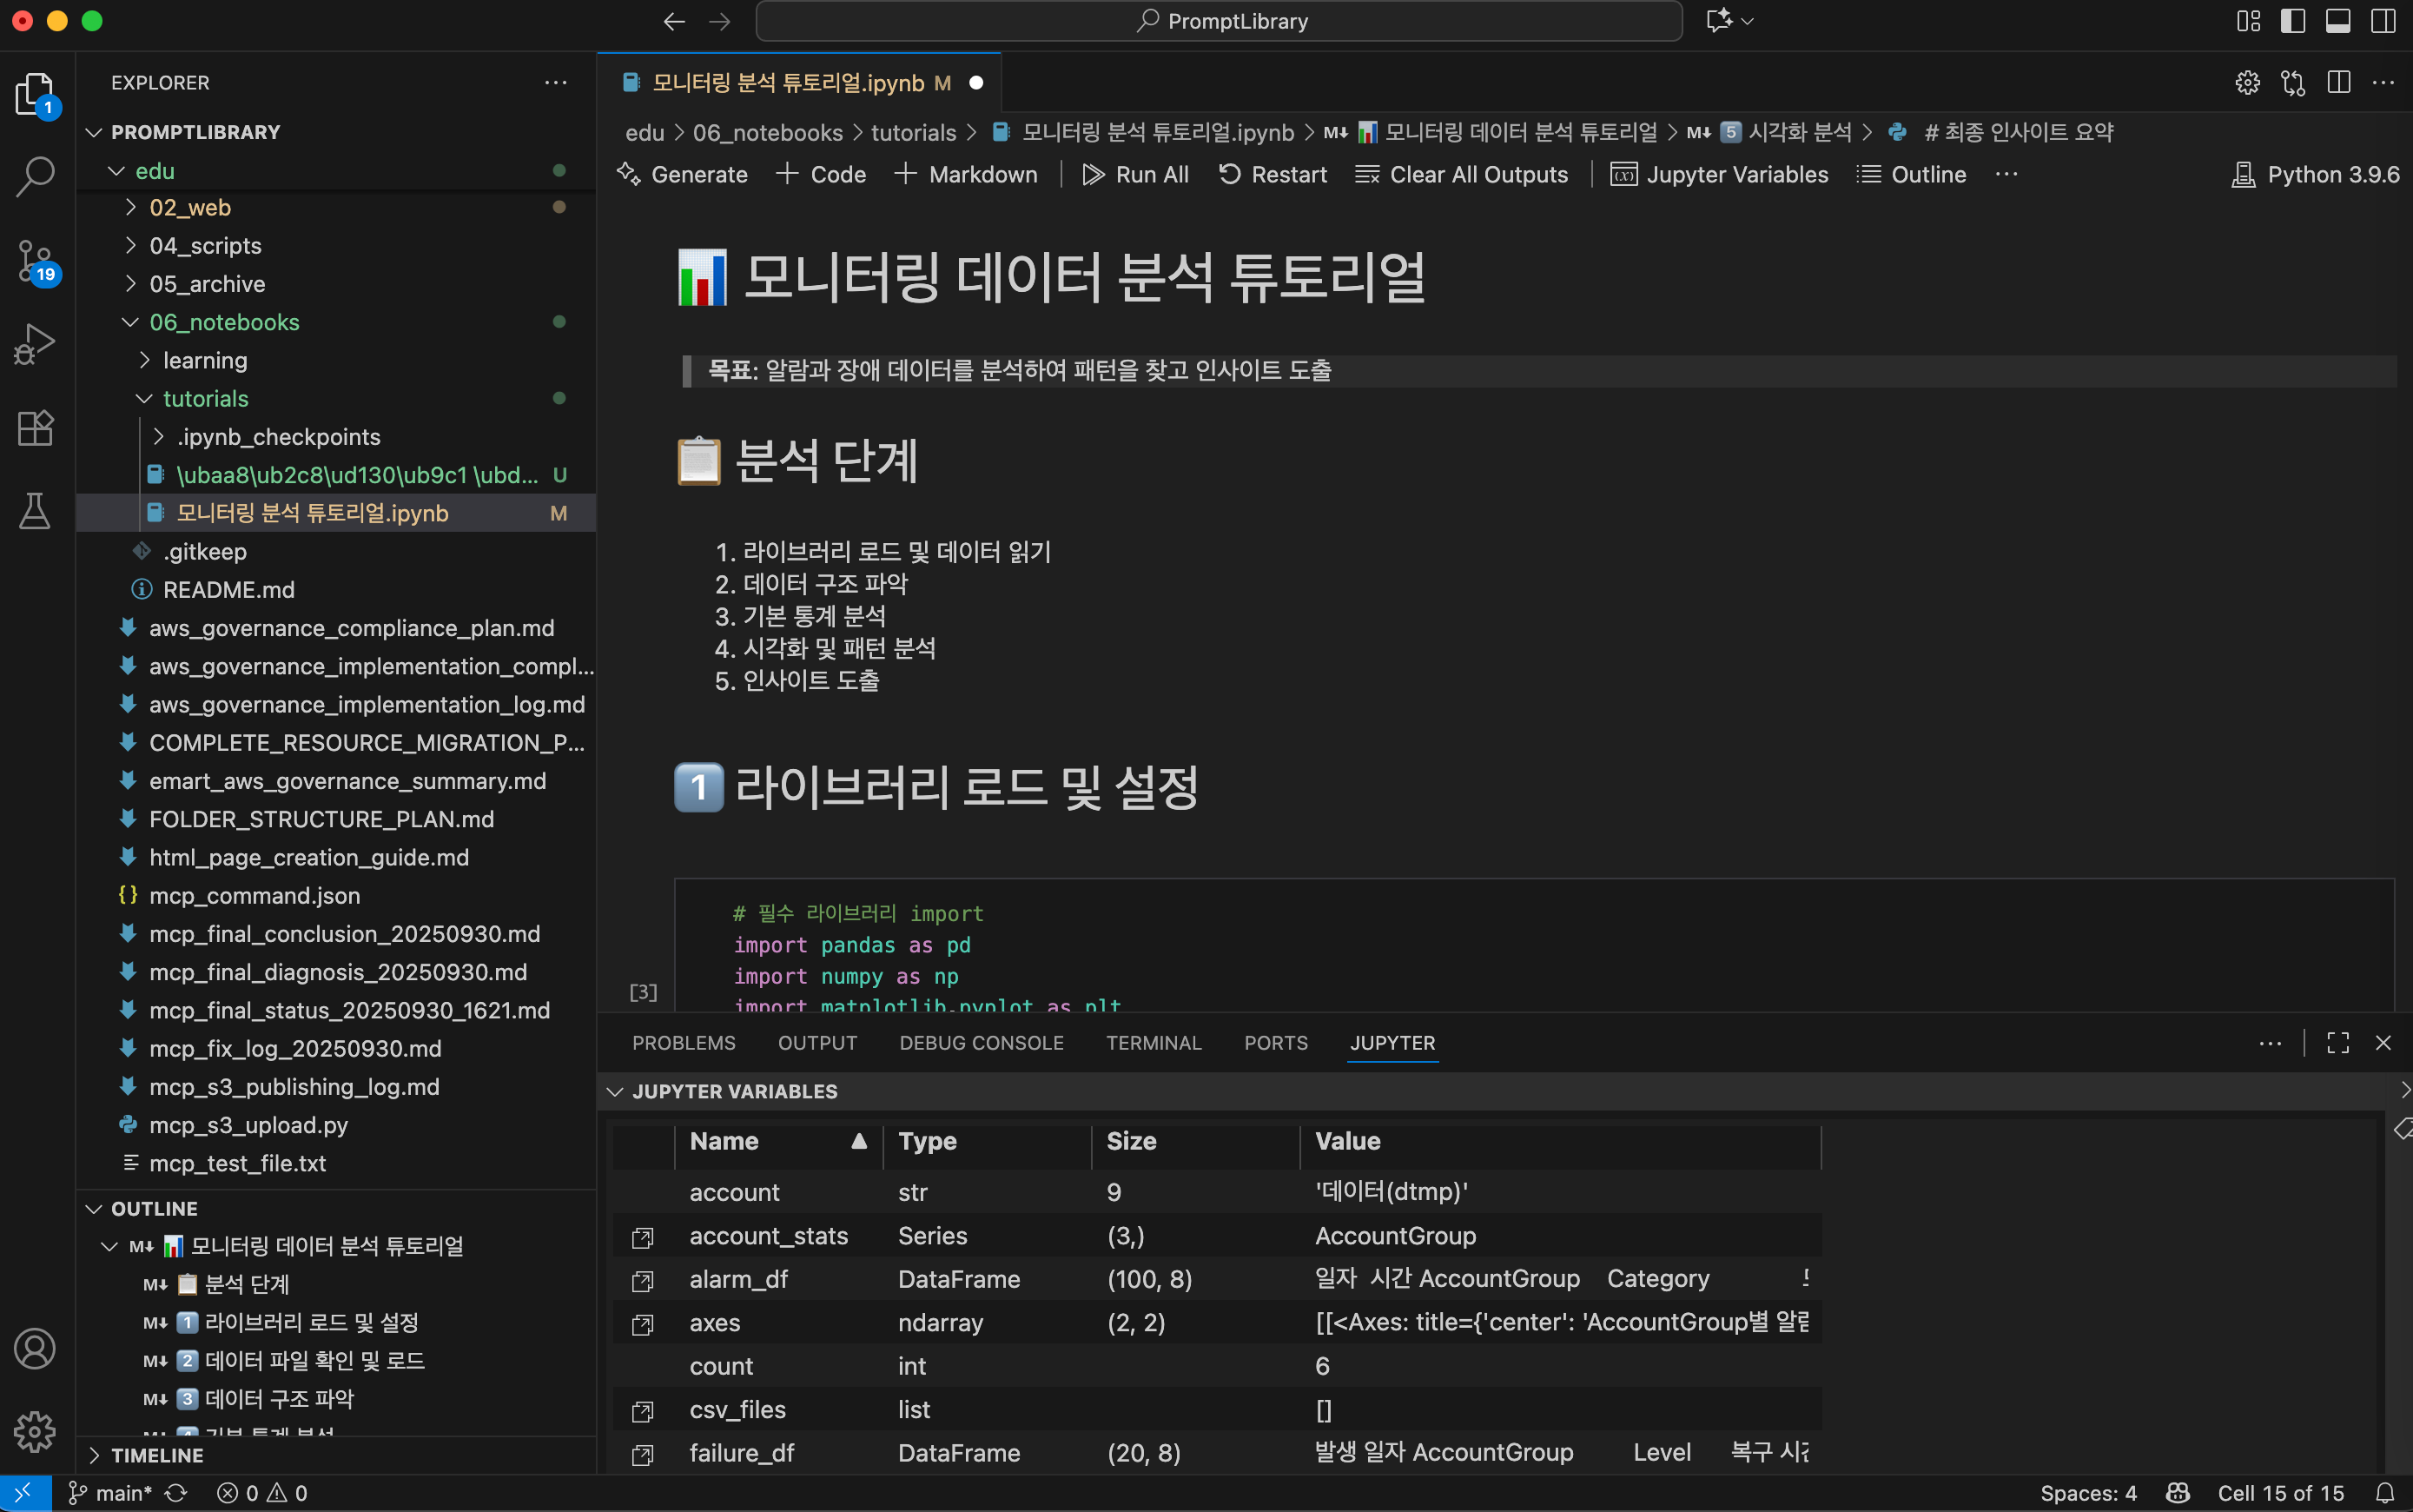Open the Extensions view
Image resolution: width=2413 pixels, height=1512 pixels.
point(36,428)
